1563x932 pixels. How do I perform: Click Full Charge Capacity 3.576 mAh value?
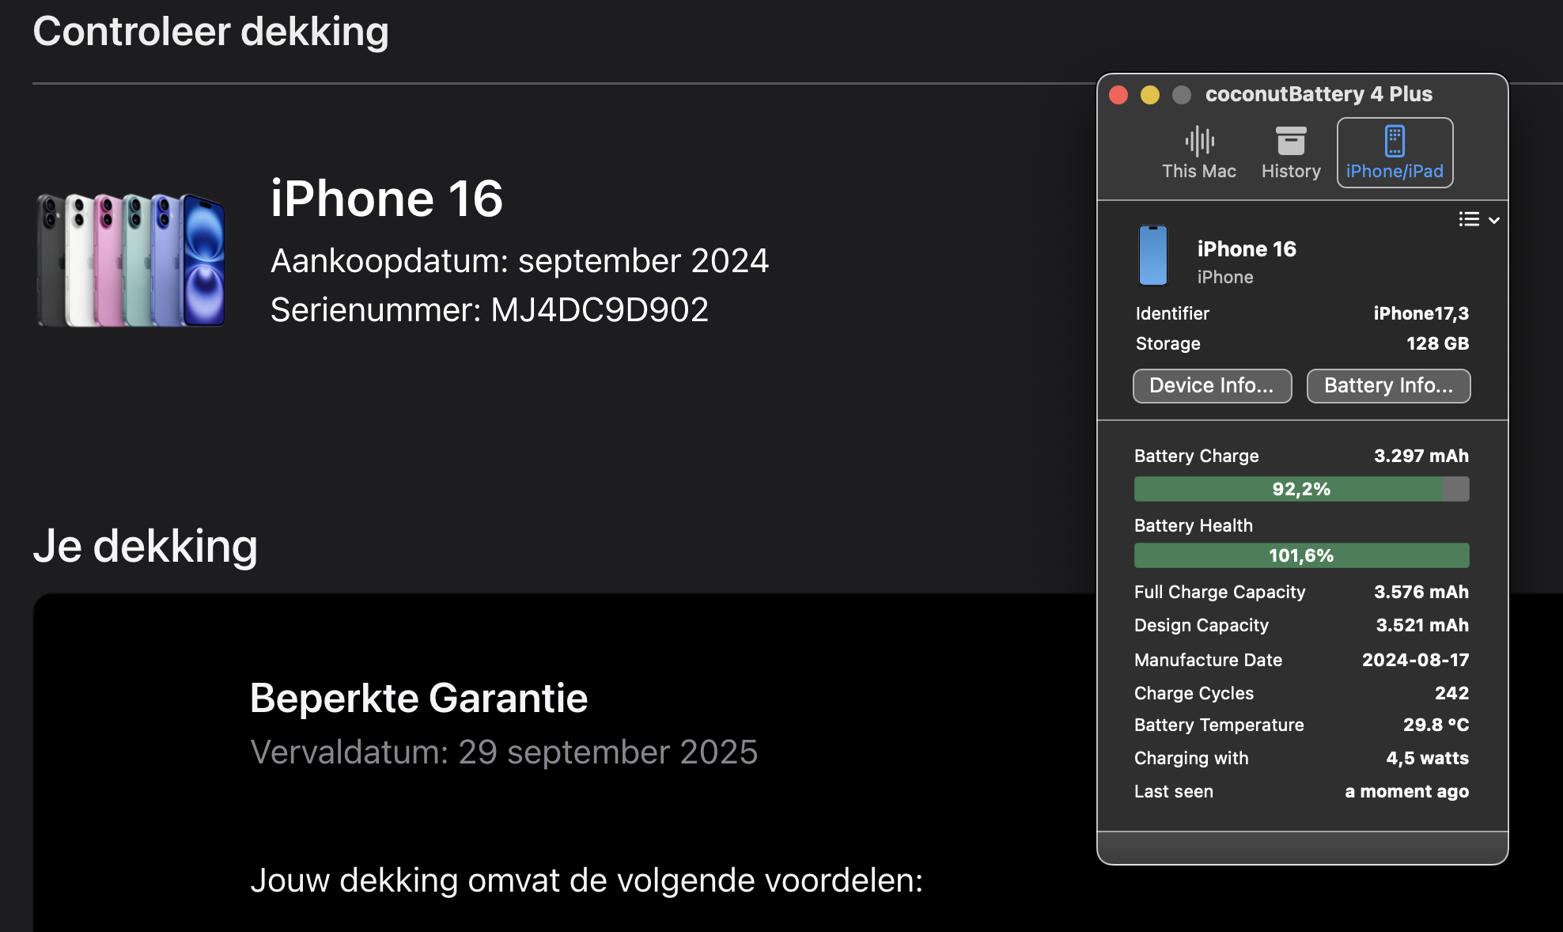coord(1421,592)
